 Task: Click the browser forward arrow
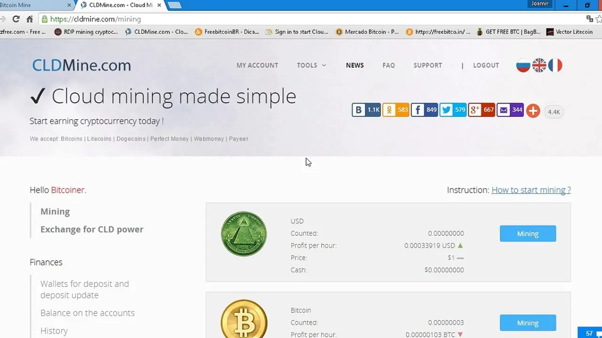(x=3, y=19)
